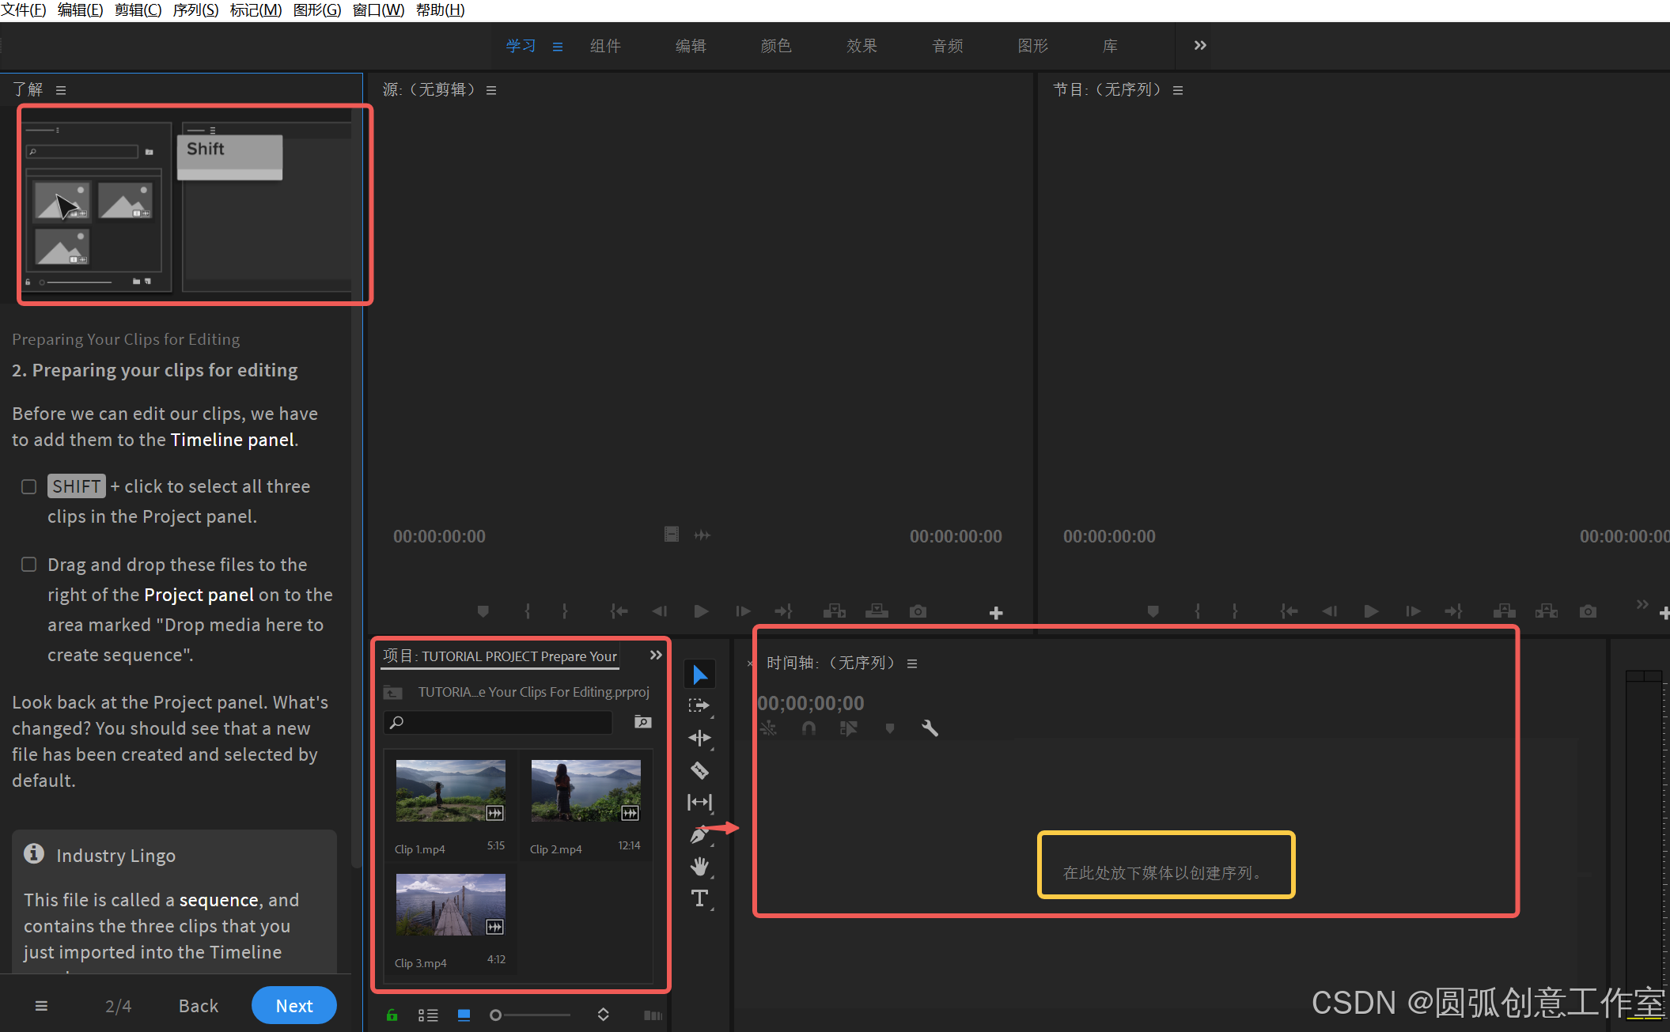Check the Drag and drop step checkbox

[29, 565]
